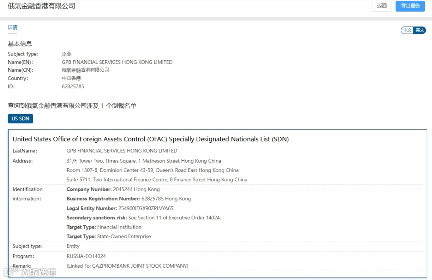
Task: Click the 基本信息 section heading
Action: click(20, 44)
